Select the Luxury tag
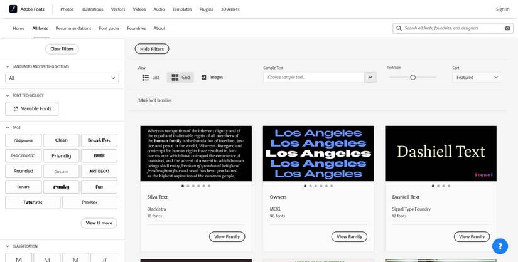 [23, 187]
